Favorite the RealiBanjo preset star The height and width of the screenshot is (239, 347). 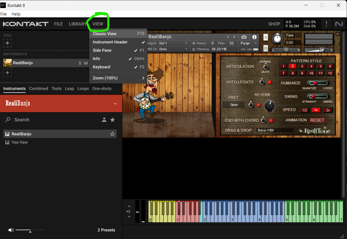112,134
